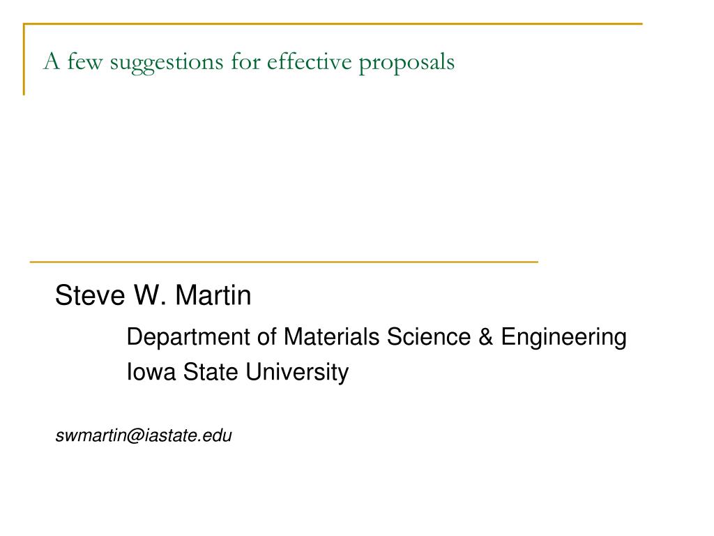Click the gold horizontal divider above the name

point(284,262)
